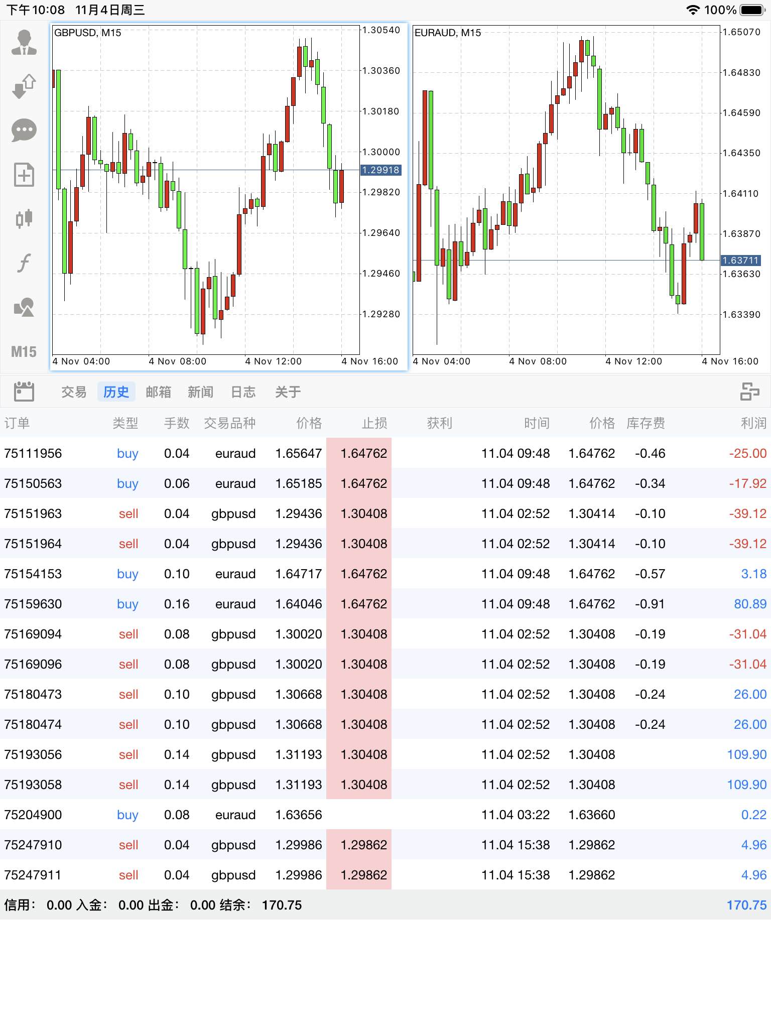Select the candlestick chart type icon
The height and width of the screenshot is (1028, 771).
pos(24,219)
